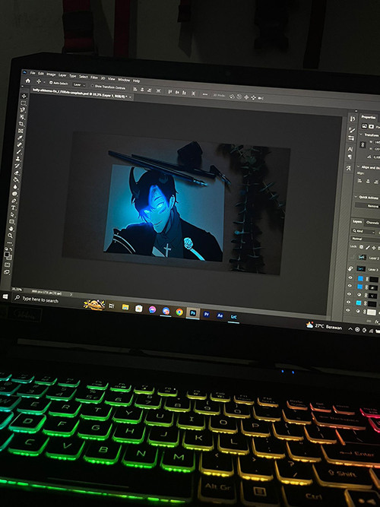Hide the first blue fill layer eye
380x507 pixels.
(x=350, y=277)
